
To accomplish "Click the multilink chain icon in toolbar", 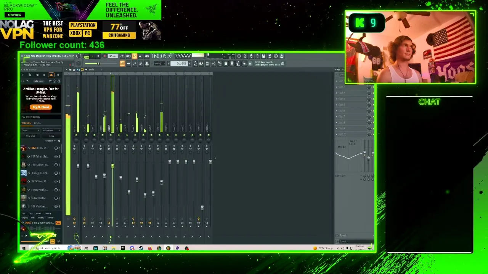I will tap(141, 64).
